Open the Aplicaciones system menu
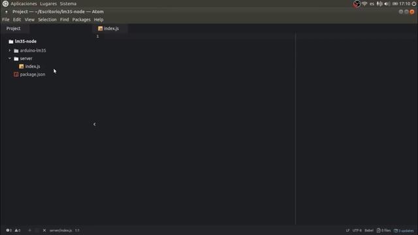Image resolution: width=418 pixels, height=235 pixels. click(24, 4)
